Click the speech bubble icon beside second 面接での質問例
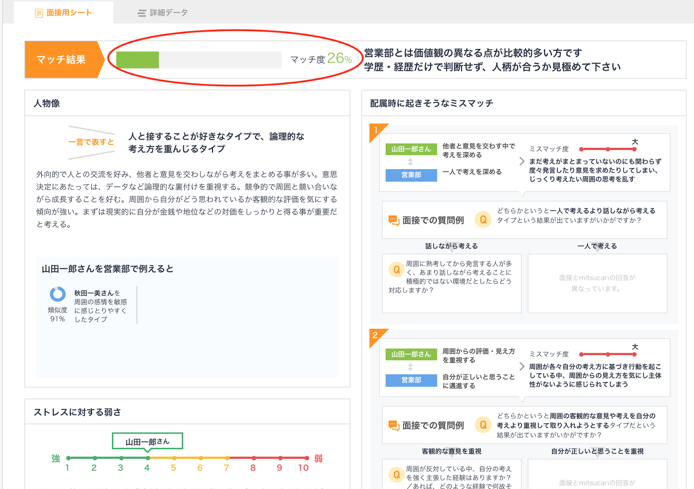 [x=394, y=425]
